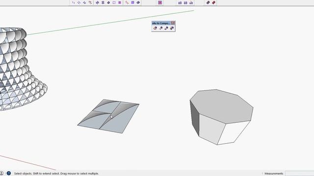Image resolution: width=314 pixels, height=176 pixels.
Task: Click the dark gray tag icon in toolbar
Action: (208, 2)
